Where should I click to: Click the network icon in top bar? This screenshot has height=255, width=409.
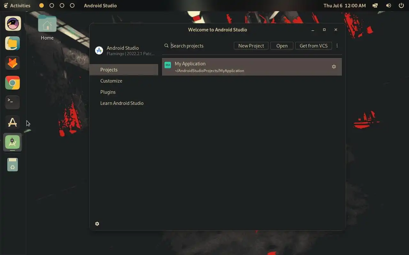[x=375, y=5]
